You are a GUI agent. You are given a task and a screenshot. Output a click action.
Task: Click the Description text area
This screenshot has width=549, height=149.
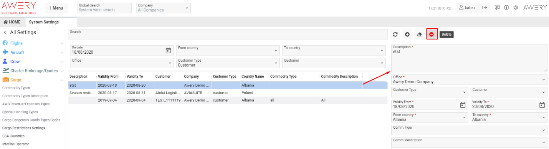(469, 58)
